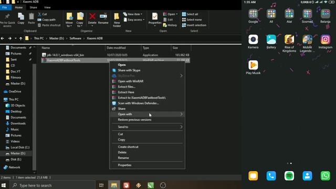The height and width of the screenshot is (189, 336).
Task: Switch to the View ribbon tab
Action: [47, 7]
